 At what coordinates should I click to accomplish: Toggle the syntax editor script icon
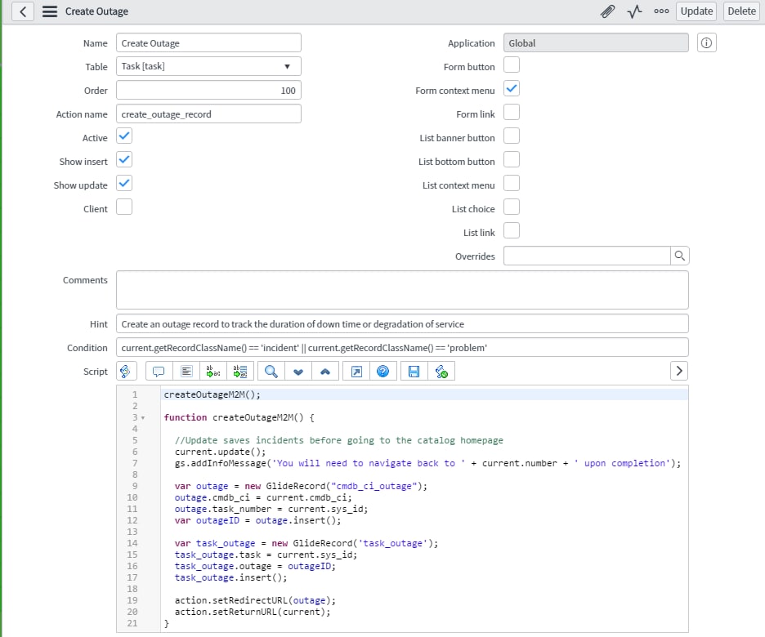click(x=125, y=372)
